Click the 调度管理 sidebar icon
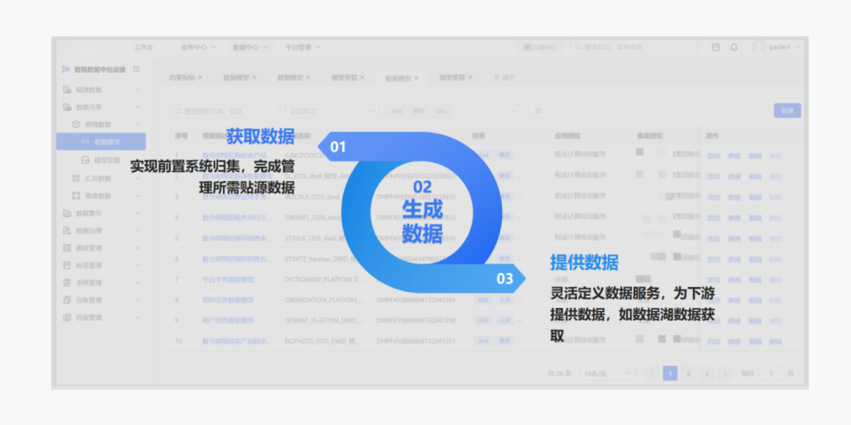Viewport: 851px width, 425px height. [x=67, y=248]
